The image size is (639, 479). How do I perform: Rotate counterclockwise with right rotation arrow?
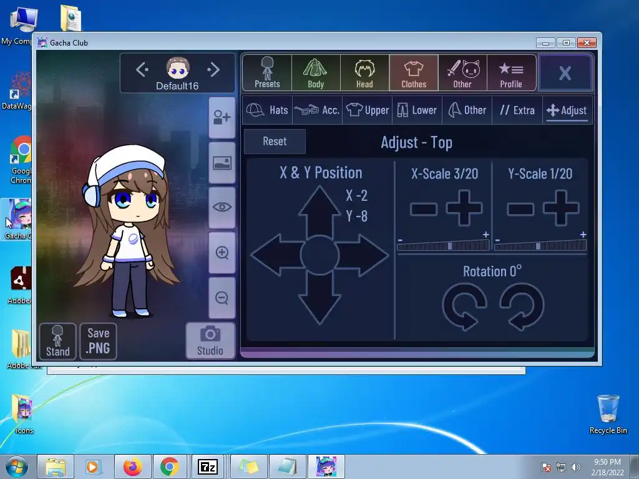pos(522,307)
